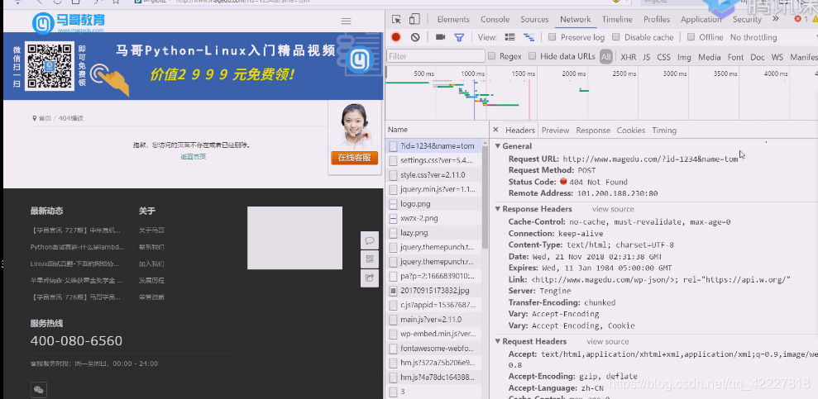
Task: Toggle the Disable cache checkbox
Action: (615, 37)
